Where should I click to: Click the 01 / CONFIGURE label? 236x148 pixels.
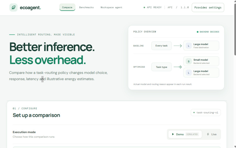25,108
